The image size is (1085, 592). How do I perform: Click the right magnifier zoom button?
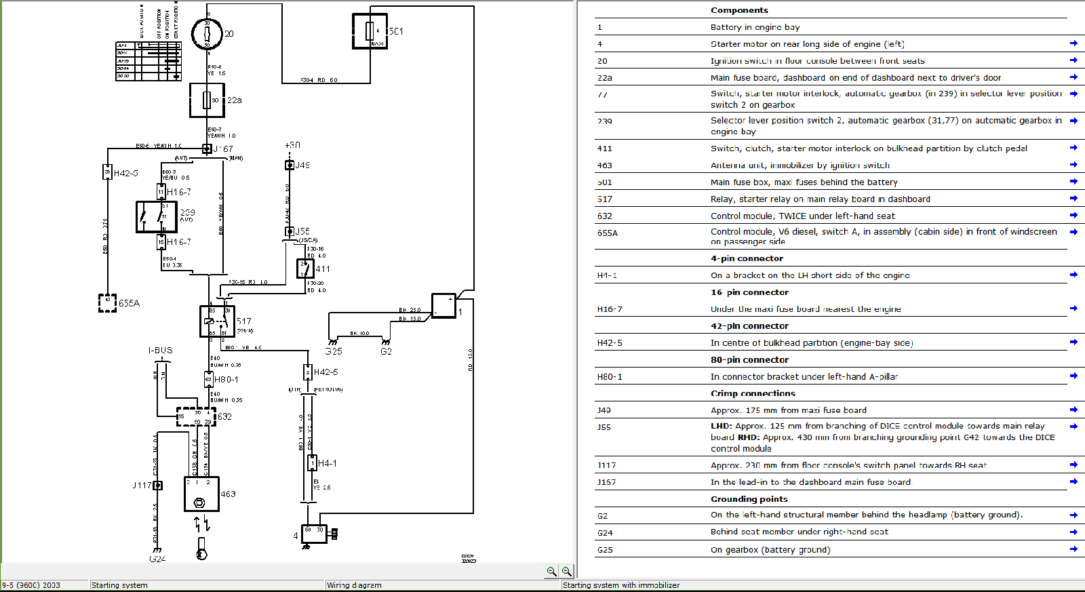click(x=566, y=572)
